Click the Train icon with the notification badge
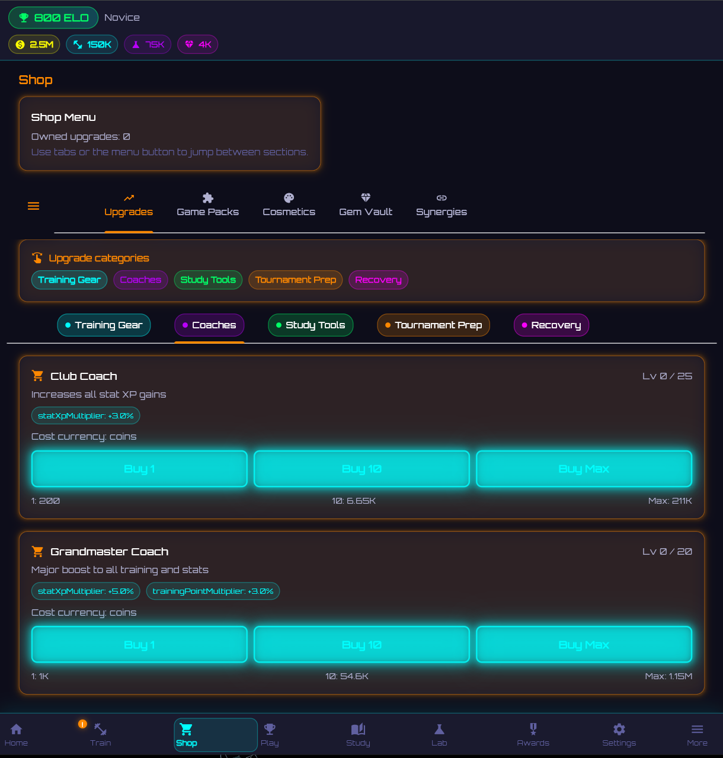This screenshot has width=723, height=758. (100, 729)
